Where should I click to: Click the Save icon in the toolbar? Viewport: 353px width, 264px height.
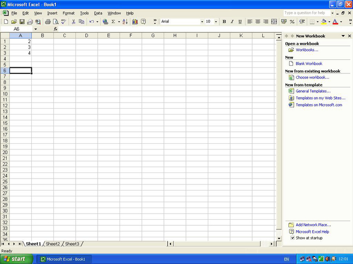22,22
